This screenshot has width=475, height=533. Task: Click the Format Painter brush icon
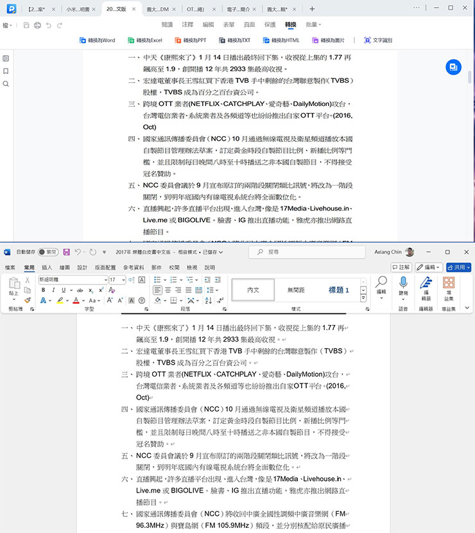point(28,300)
